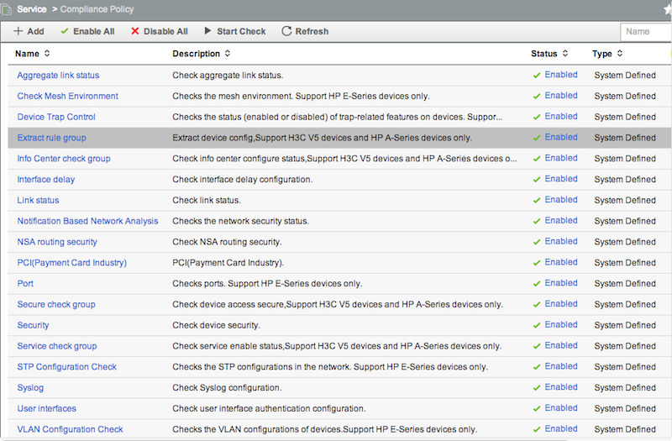
Task: Click the Name search input field
Action: click(x=645, y=31)
